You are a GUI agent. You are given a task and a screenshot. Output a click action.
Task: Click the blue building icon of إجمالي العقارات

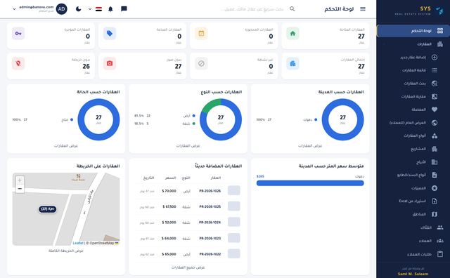tap(292, 64)
